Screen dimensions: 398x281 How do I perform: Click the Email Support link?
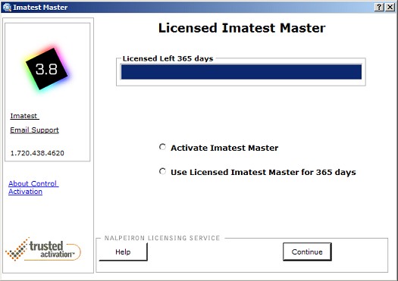click(x=34, y=130)
